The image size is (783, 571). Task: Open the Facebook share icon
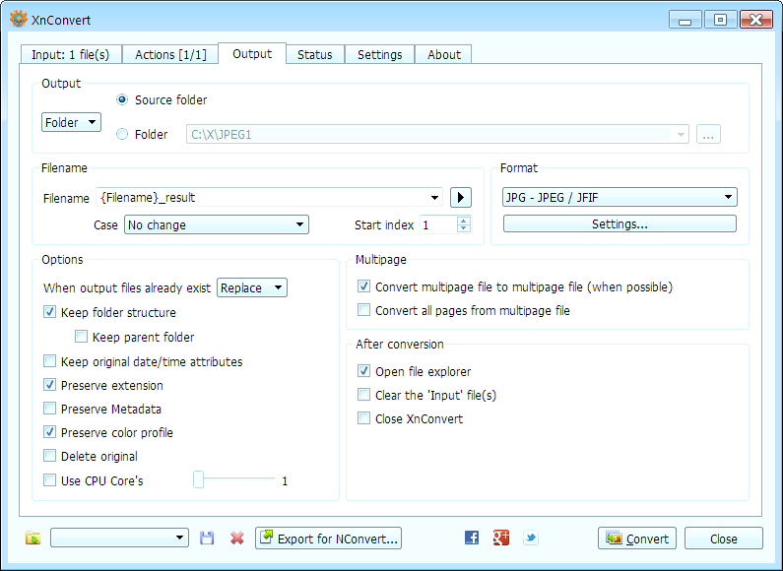pos(472,538)
